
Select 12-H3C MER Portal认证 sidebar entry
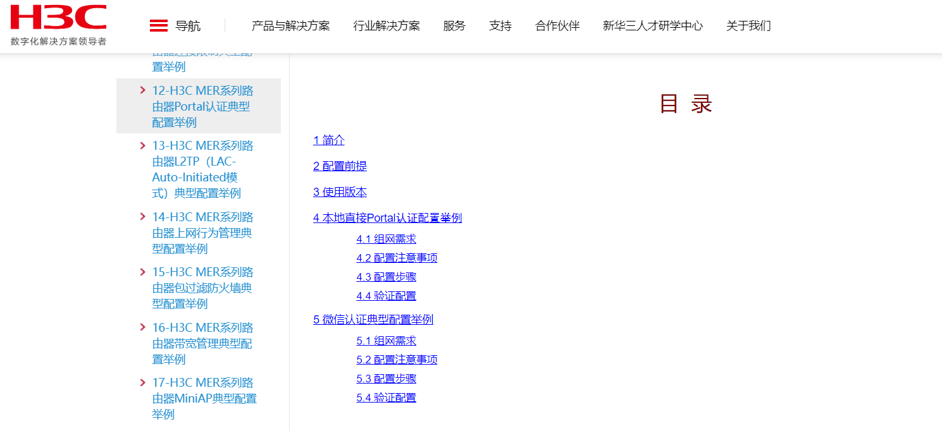202,106
